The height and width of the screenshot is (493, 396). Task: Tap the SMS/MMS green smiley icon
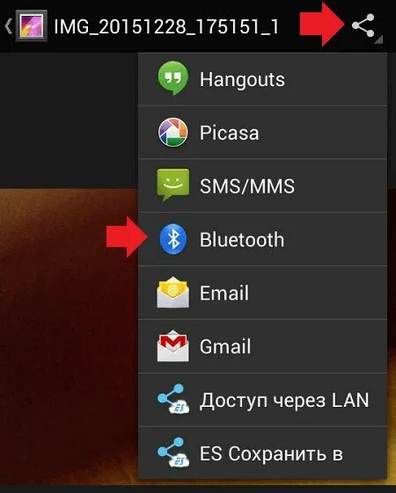click(173, 185)
